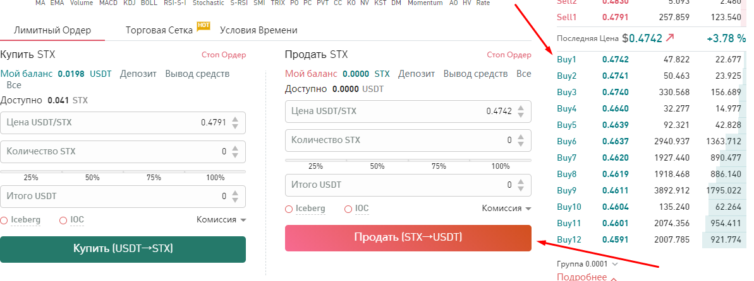Select IOC option in the buy form
The width and height of the screenshot is (754, 281).
pos(63,220)
